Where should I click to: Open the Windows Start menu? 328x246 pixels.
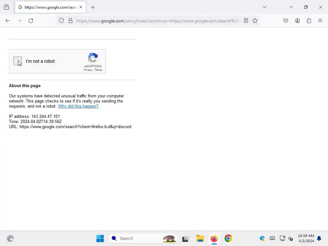(100, 238)
